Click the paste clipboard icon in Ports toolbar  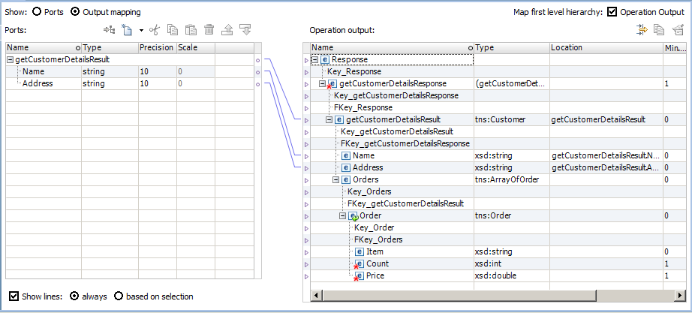click(191, 30)
